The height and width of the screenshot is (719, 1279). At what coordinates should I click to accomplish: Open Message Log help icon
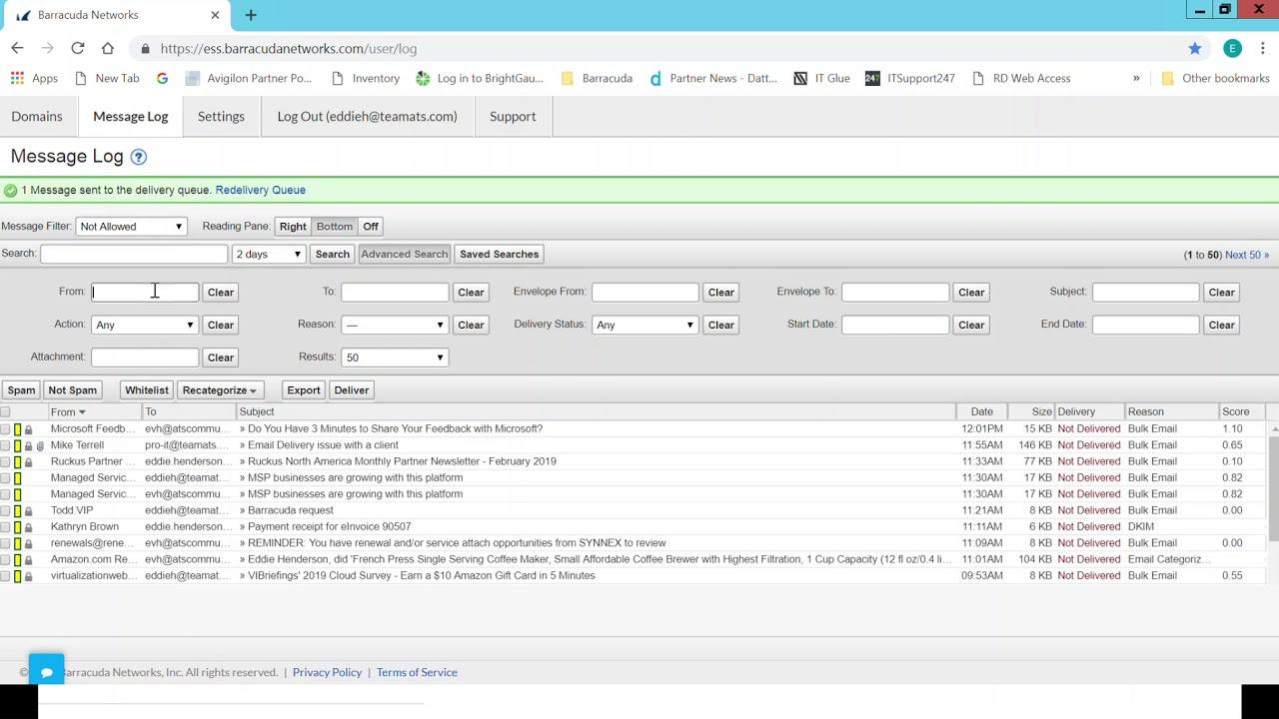coord(139,157)
